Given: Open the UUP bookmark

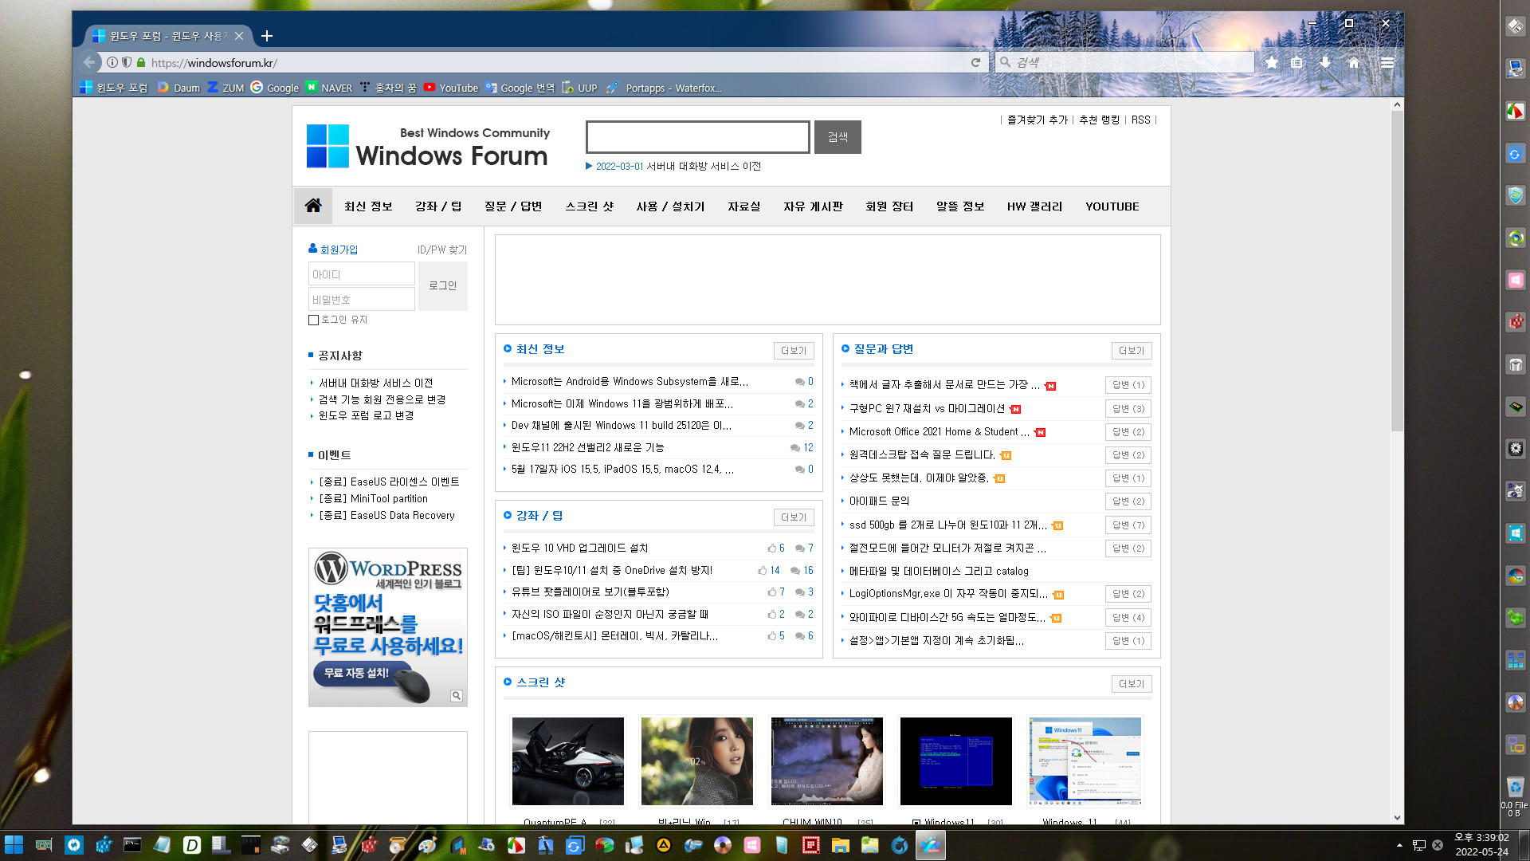Looking at the screenshot, I should coord(579,88).
